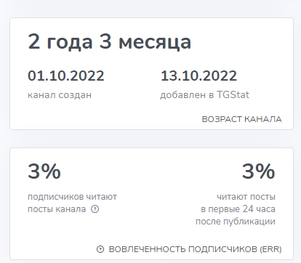Click the 'ВОЗРАСТ КАНАЛА' card title
The image size is (301, 263).
click(x=242, y=119)
